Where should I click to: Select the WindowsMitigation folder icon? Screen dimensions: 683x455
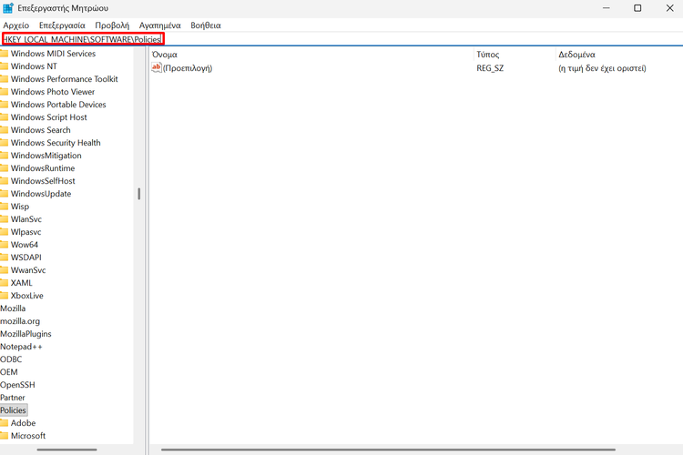(x=4, y=156)
